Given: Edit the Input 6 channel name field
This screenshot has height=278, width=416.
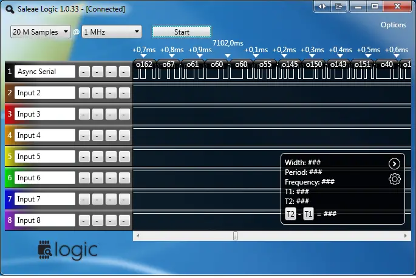Looking at the screenshot, I should (45, 177).
